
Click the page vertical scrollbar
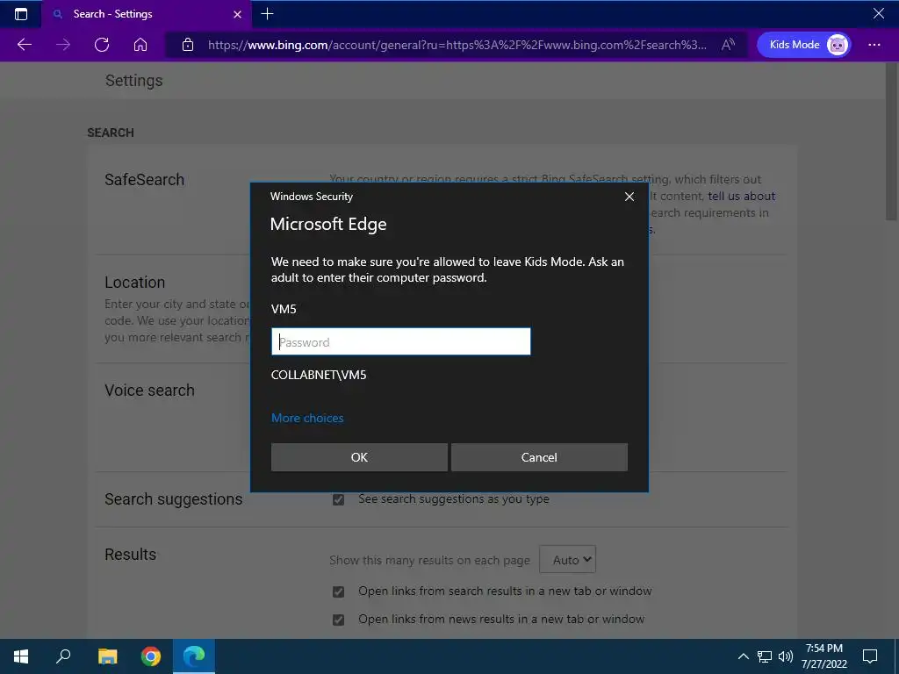click(x=892, y=143)
